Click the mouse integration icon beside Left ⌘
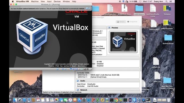 point(82,69)
